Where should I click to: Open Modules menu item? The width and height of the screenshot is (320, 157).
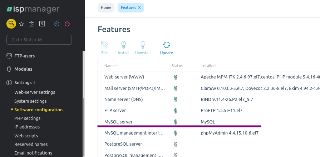(x=23, y=69)
